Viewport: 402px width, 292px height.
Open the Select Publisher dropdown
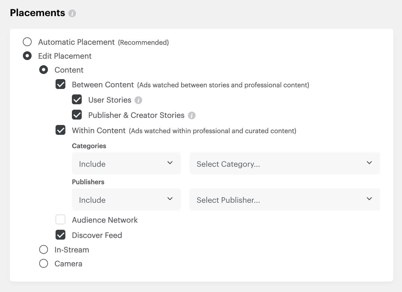tap(285, 199)
